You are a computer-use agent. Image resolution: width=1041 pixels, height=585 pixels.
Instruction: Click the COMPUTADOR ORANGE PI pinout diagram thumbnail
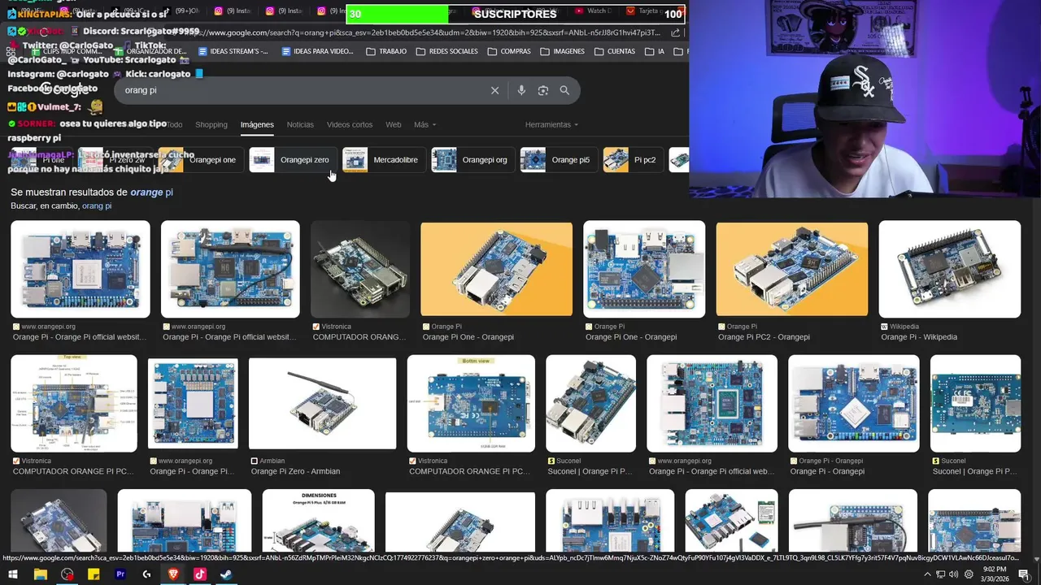[x=74, y=404]
